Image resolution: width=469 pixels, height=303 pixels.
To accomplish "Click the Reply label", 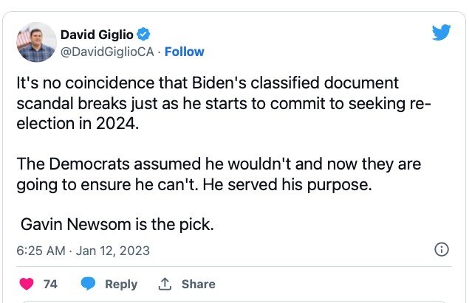I will tap(120, 284).
